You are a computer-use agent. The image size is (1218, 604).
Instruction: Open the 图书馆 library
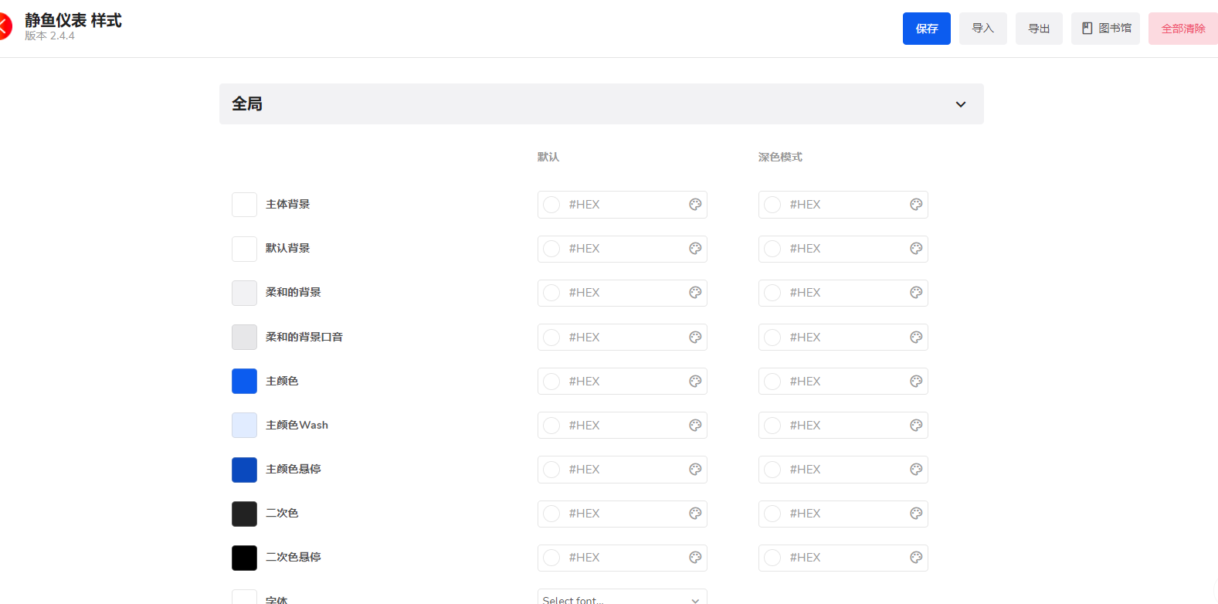click(x=1104, y=29)
